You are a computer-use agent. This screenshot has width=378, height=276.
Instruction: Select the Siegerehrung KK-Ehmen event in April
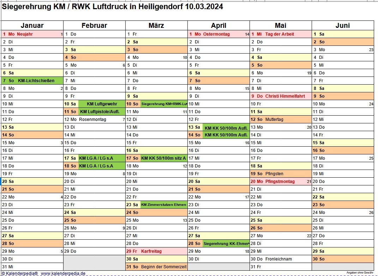tap(226, 244)
